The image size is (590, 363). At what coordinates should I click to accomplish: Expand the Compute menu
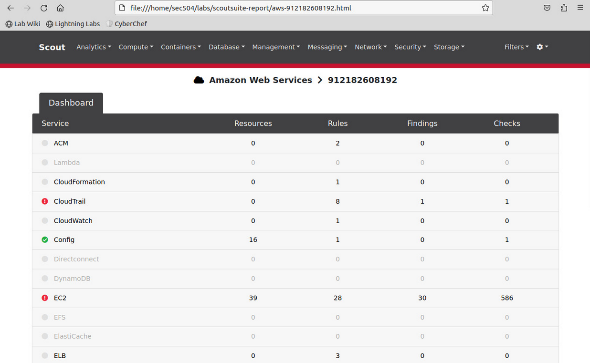click(136, 47)
